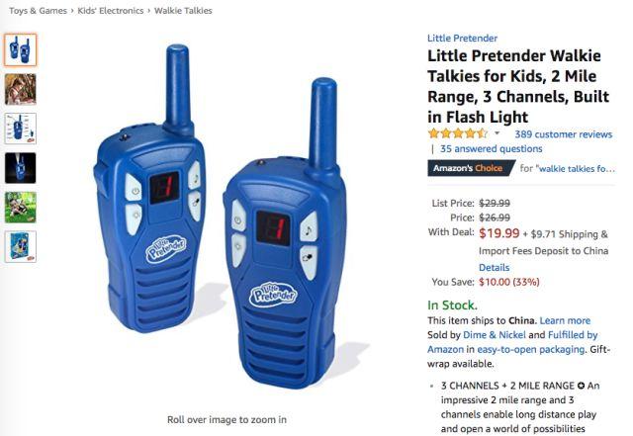The image size is (633, 436).
Task: Open the 35 answered questions link
Action: pos(491,149)
